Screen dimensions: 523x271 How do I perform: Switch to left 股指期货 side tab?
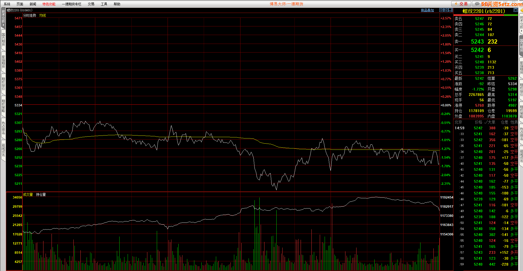[x=3, y=62]
